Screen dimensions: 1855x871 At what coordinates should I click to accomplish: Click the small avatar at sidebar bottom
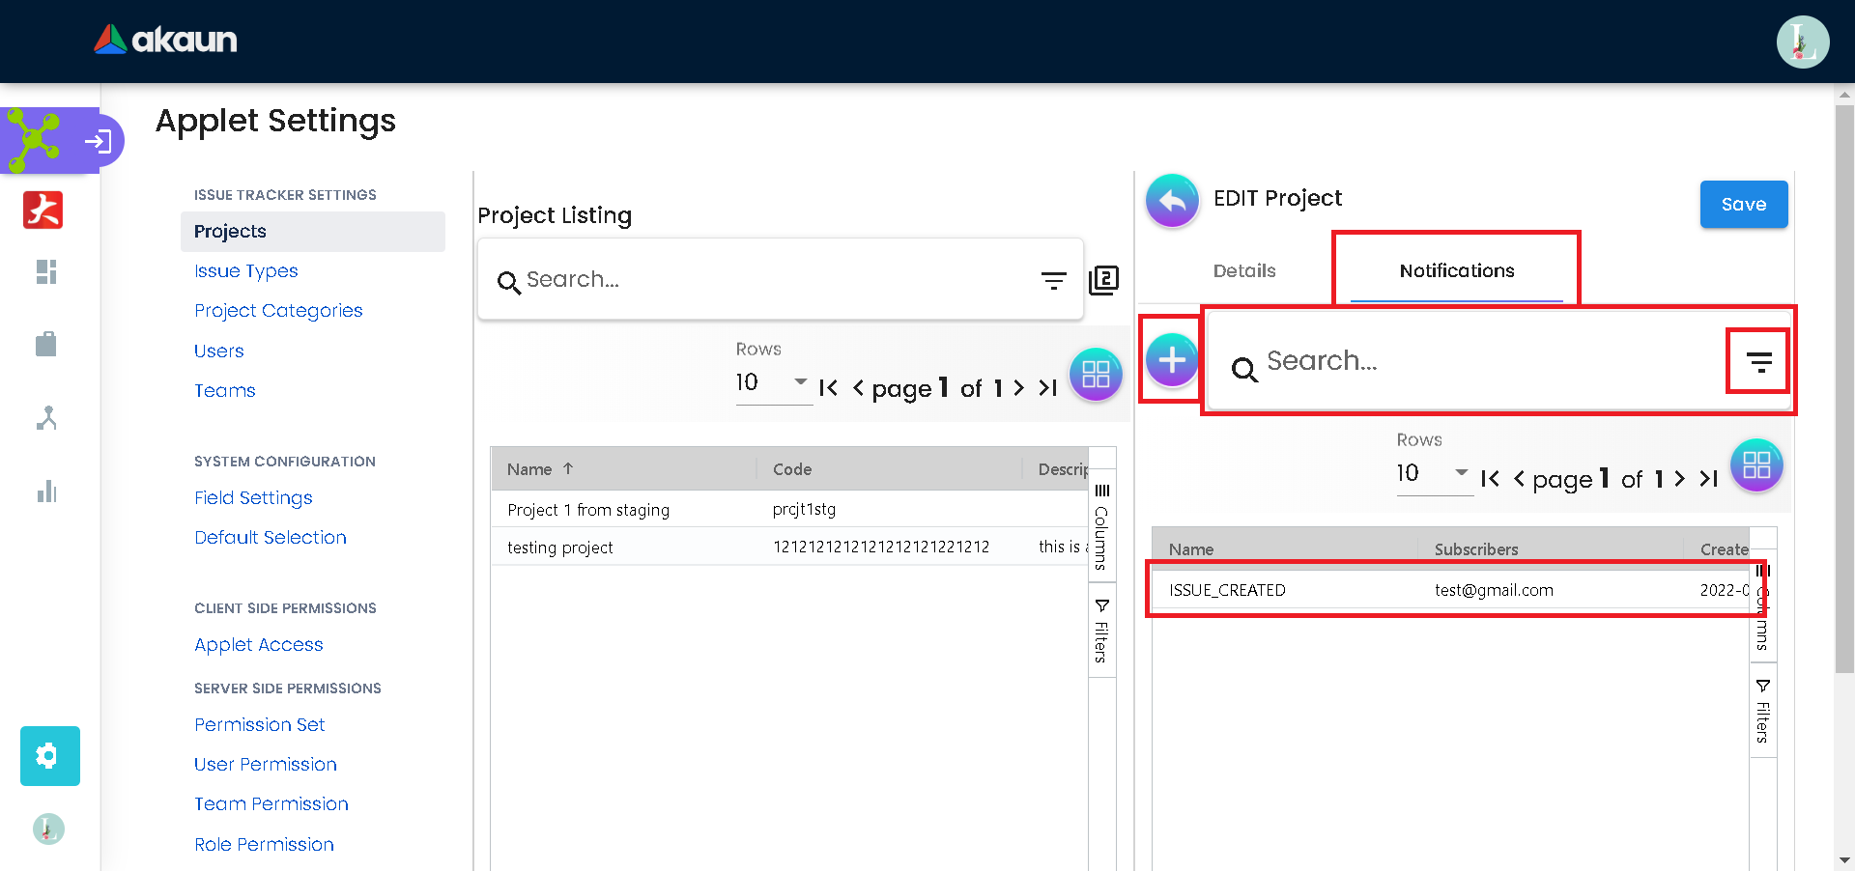pyautogui.click(x=48, y=829)
